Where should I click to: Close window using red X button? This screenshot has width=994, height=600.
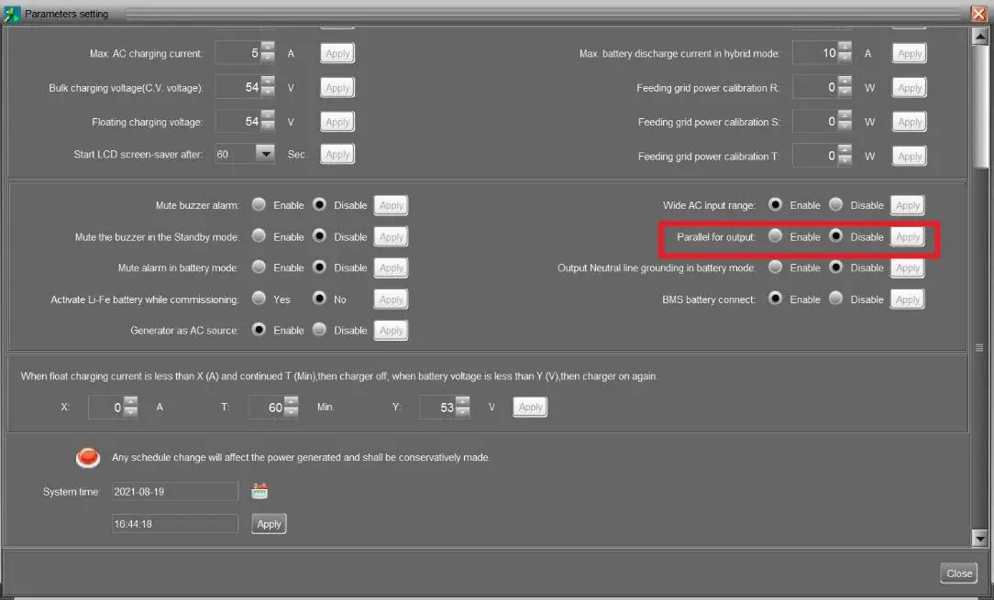pyautogui.click(x=978, y=14)
